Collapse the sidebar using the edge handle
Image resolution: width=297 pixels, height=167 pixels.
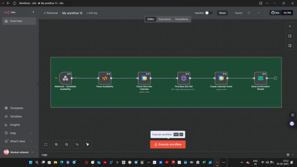[38, 84]
